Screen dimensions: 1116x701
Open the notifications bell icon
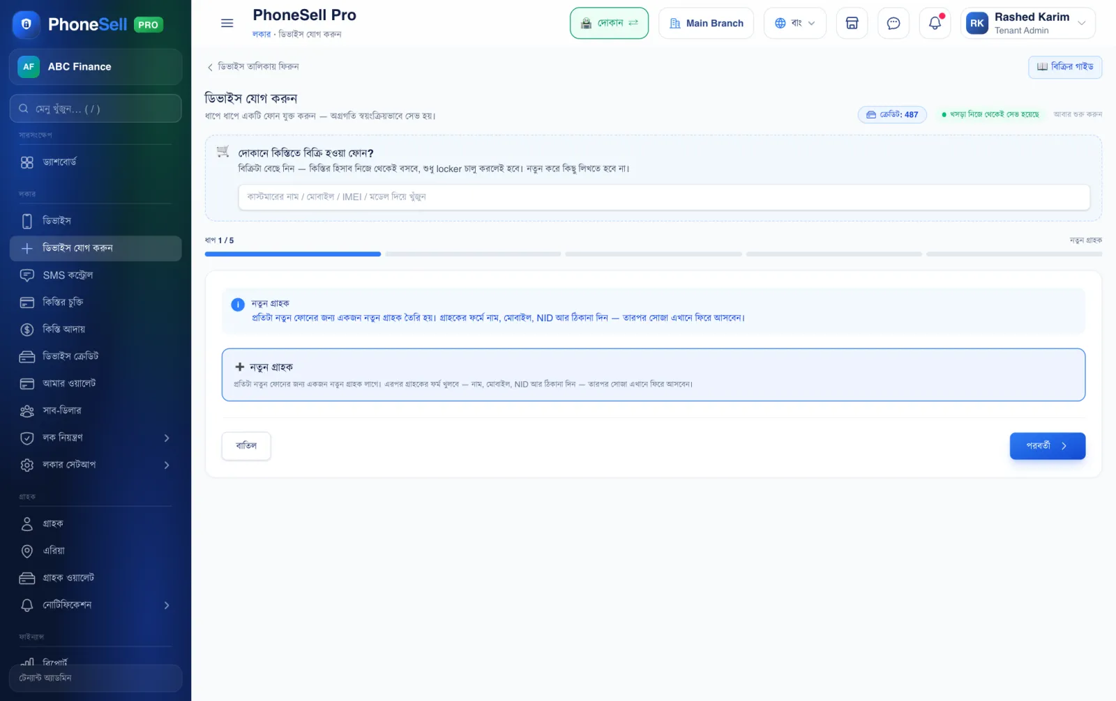(x=935, y=23)
